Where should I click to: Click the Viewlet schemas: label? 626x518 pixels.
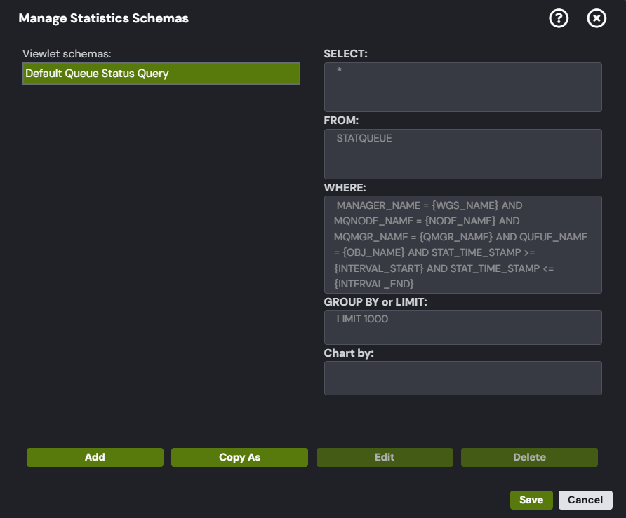pyautogui.click(x=67, y=54)
